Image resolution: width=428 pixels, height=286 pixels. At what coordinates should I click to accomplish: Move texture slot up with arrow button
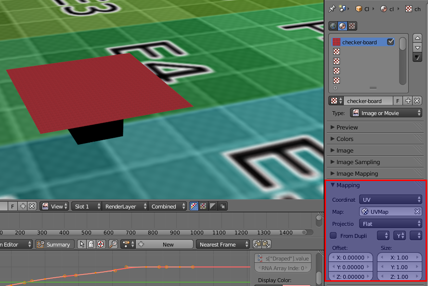417,38
